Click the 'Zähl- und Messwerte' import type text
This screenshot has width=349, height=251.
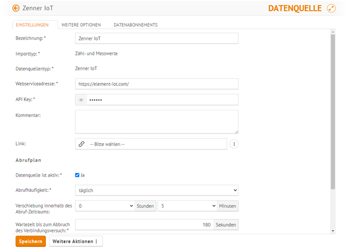coord(97,54)
